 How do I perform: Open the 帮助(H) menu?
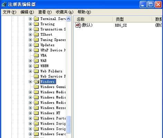pos(84,12)
